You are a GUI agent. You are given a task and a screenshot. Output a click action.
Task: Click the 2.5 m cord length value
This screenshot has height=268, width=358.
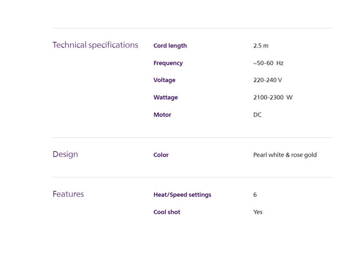click(x=261, y=46)
